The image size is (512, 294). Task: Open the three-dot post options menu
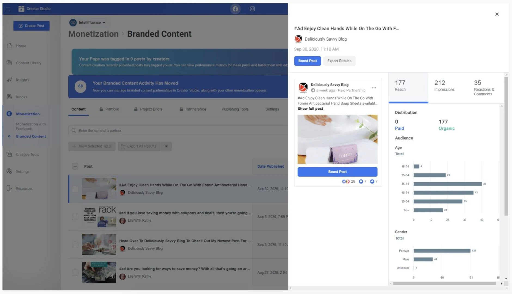click(374, 88)
